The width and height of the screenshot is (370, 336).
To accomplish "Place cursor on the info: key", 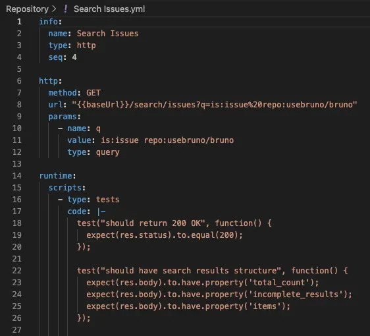I will click(x=50, y=22).
